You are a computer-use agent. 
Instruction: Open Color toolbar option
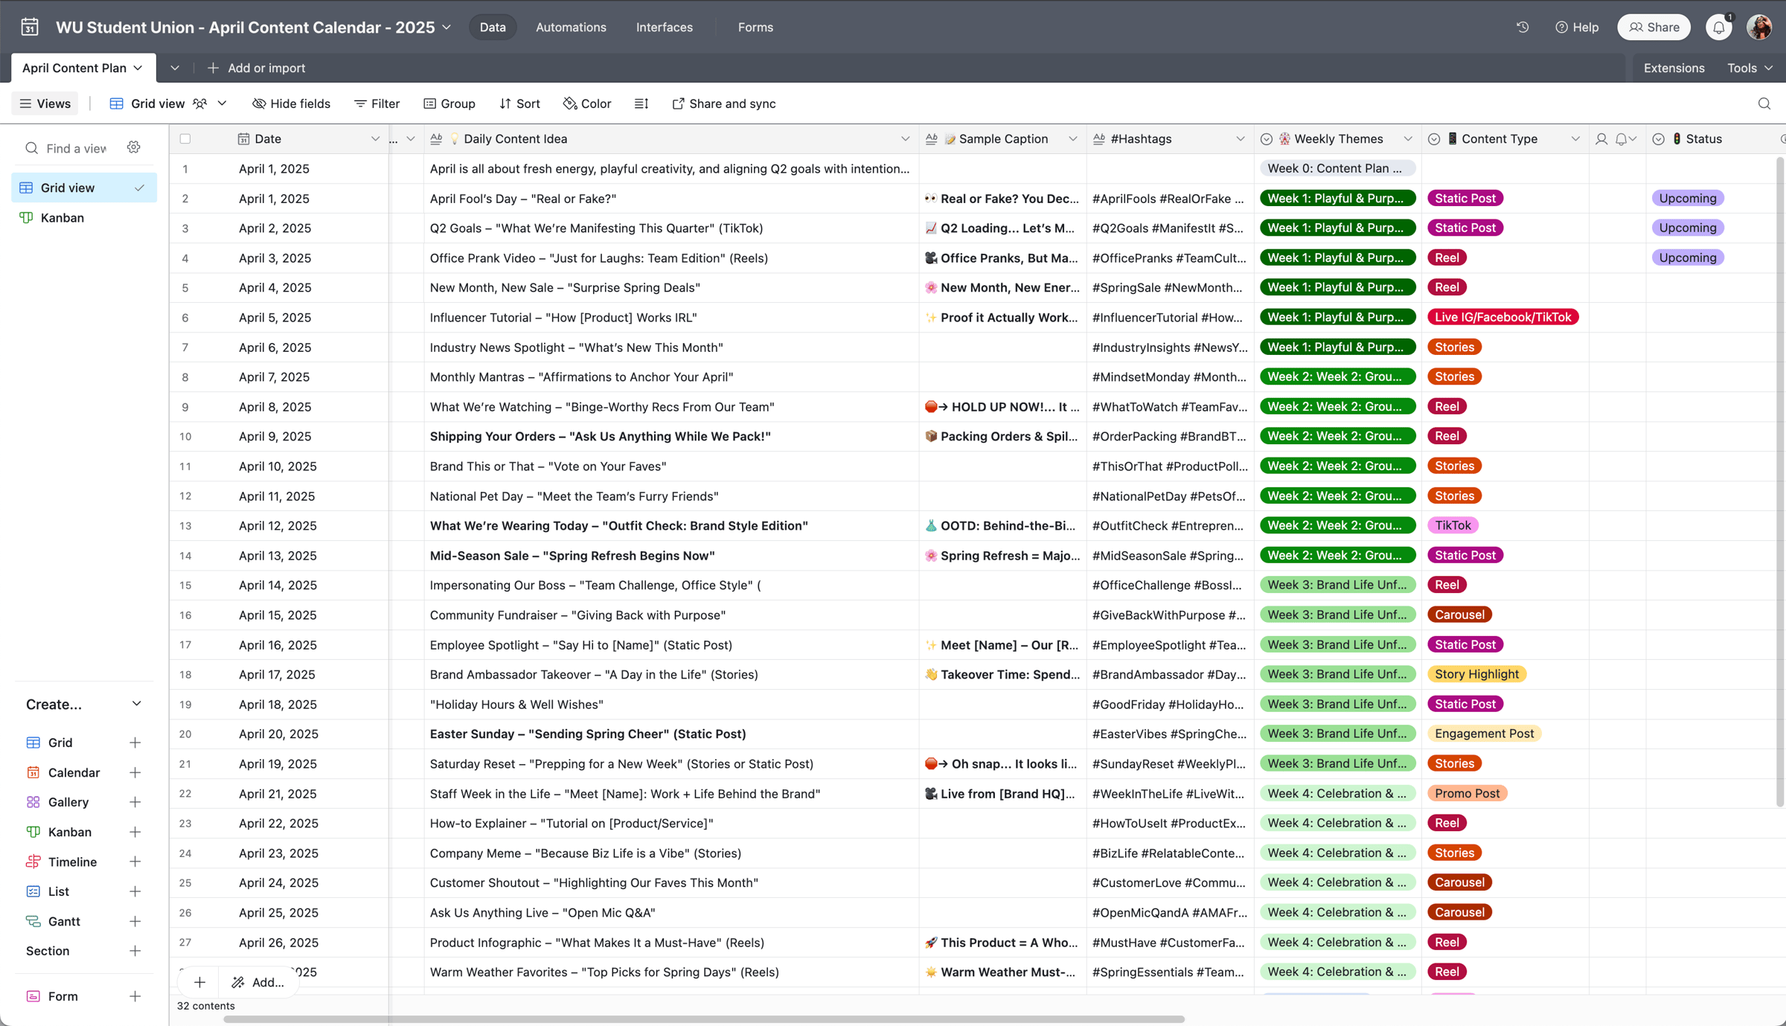[587, 104]
